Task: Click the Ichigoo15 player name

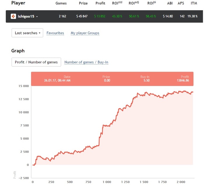Action: pos(26,17)
